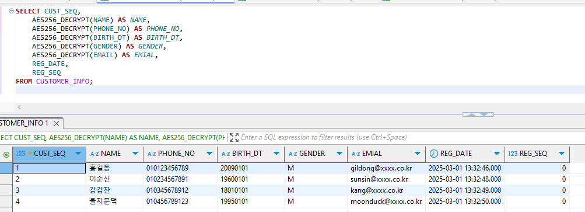Viewport: 585px width, 212px height.
Task: Click the up arrow on the panel divider handle
Action: (x=472, y=114)
